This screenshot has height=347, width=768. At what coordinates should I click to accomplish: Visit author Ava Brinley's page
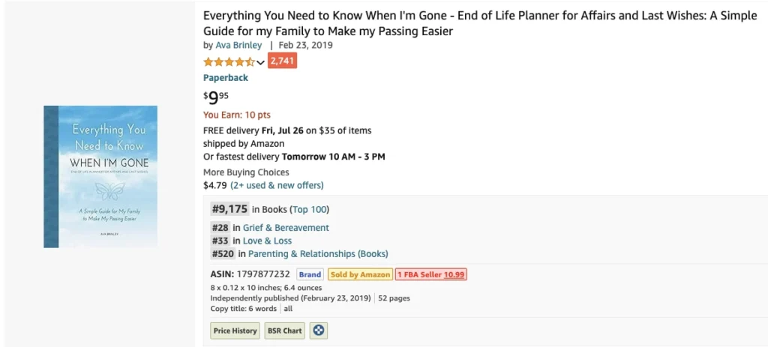coord(238,46)
